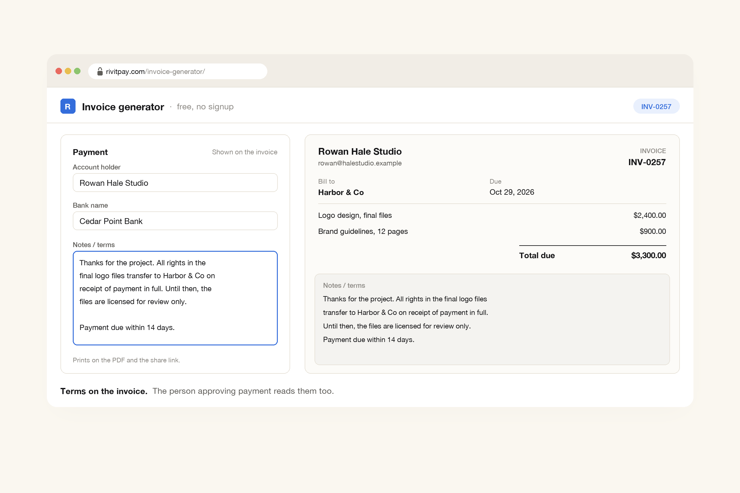Click 'Prints on the PDF and the share link.'
This screenshot has height=493, width=740.
pos(126,360)
